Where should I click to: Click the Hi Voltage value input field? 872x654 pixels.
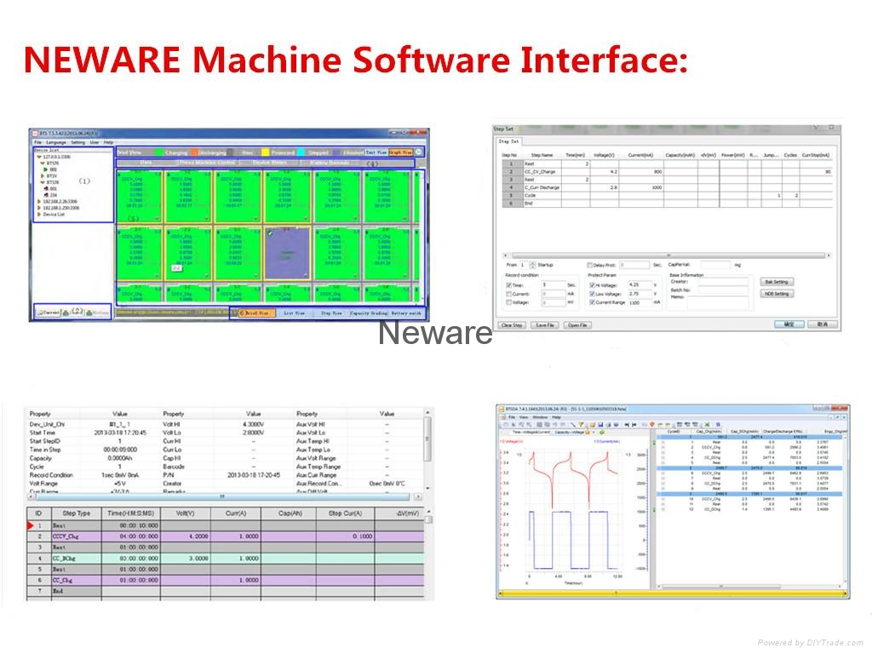(638, 284)
